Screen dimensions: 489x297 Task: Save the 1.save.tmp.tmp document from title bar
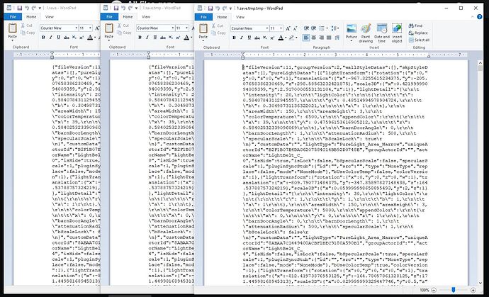(x=210, y=9)
